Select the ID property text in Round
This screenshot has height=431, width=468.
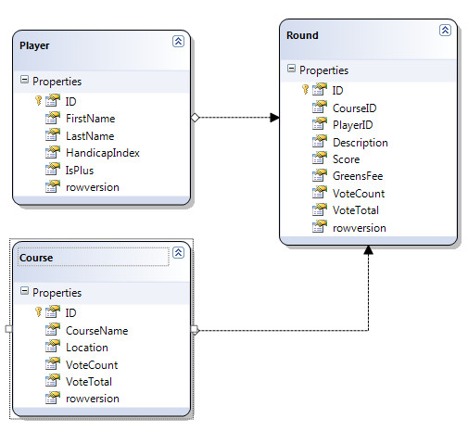[337, 90]
